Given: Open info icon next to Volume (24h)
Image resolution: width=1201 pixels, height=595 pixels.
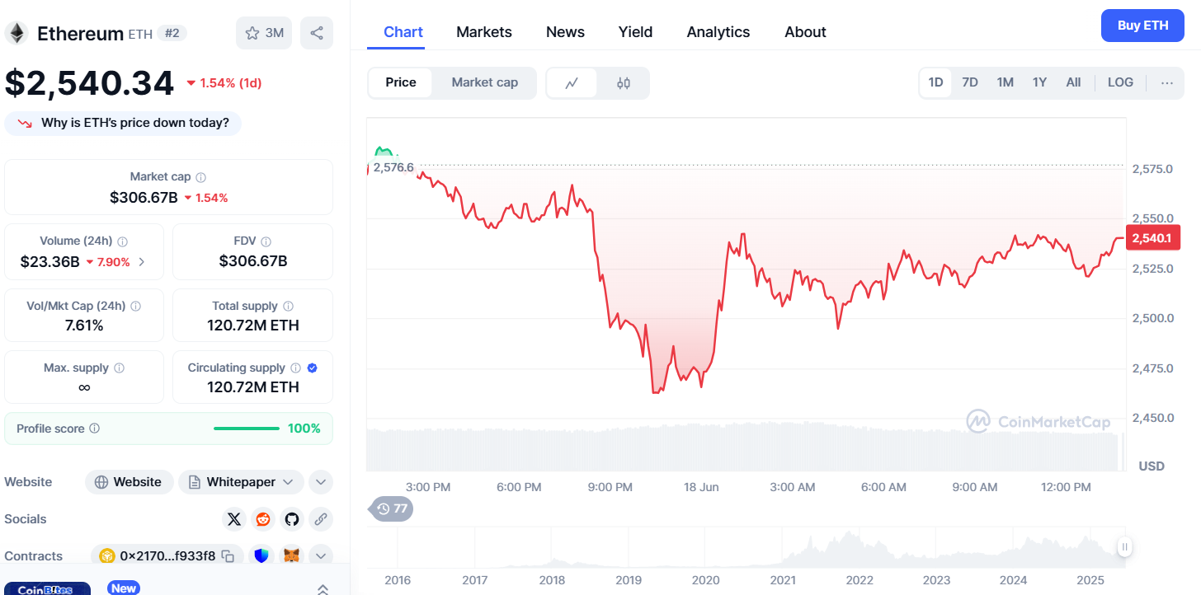Looking at the screenshot, I should (123, 241).
